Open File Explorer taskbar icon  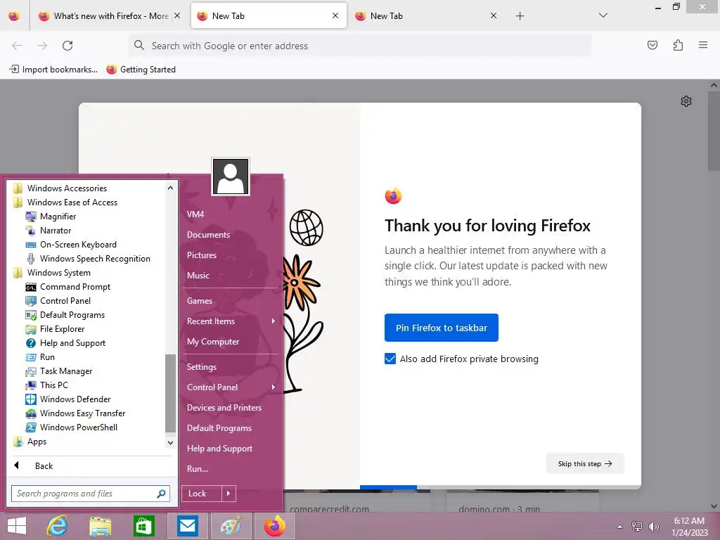pos(100,526)
